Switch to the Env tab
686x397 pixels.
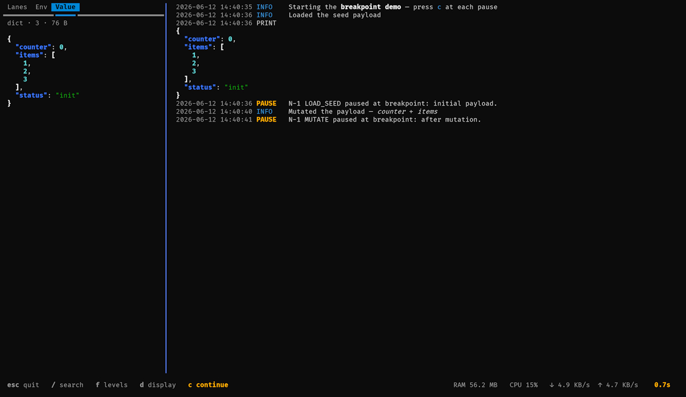pyautogui.click(x=41, y=7)
